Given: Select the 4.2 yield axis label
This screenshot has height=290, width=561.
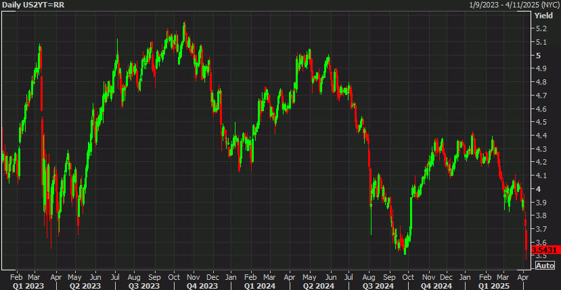Looking at the screenshot, I should 540,162.
